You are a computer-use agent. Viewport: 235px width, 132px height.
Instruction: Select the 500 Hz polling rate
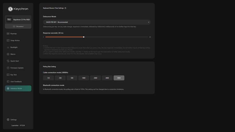click(72, 78)
